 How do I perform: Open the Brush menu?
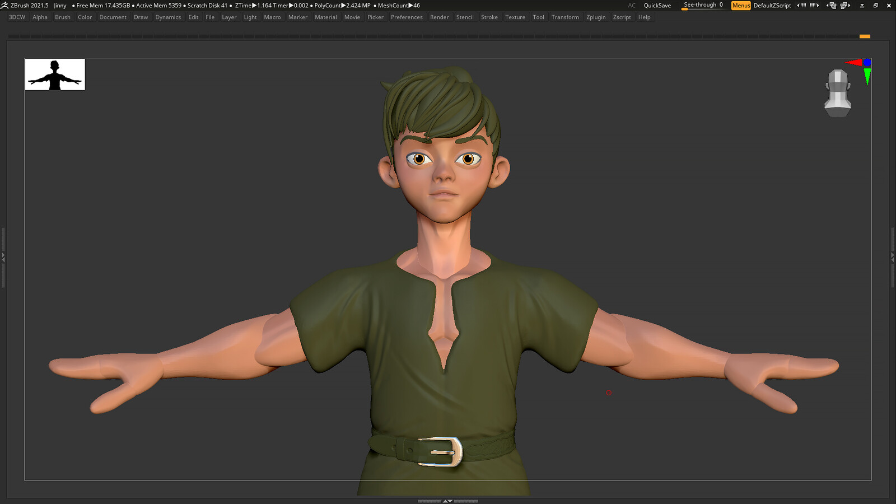pyautogui.click(x=63, y=17)
